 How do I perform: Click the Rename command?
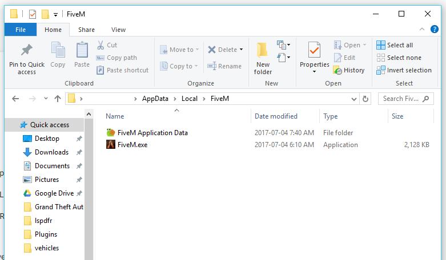coord(224,66)
